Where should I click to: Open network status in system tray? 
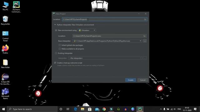[x=172, y=109]
